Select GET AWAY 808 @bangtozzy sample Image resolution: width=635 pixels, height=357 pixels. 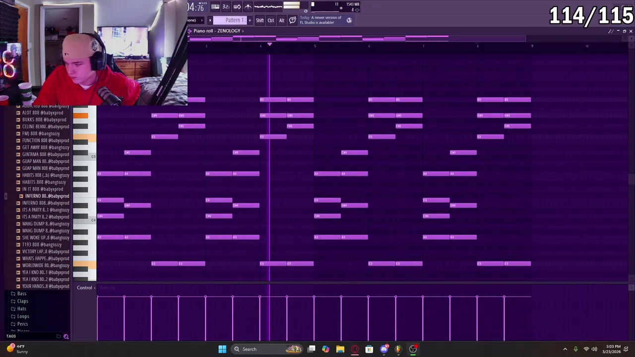tap(46, 147)
